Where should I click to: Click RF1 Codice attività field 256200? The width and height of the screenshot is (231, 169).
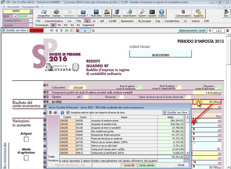[x=78, y=87]
